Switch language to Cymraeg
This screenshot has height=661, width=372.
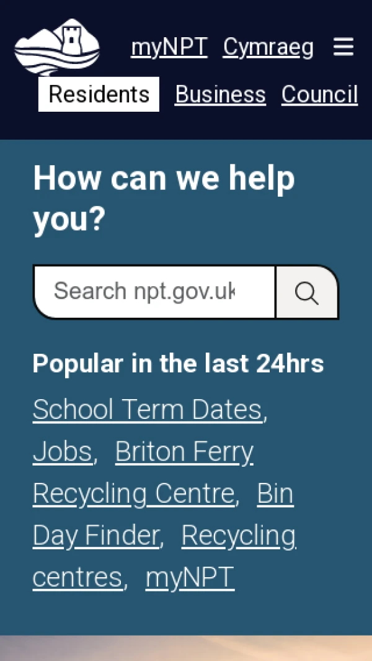268,47
